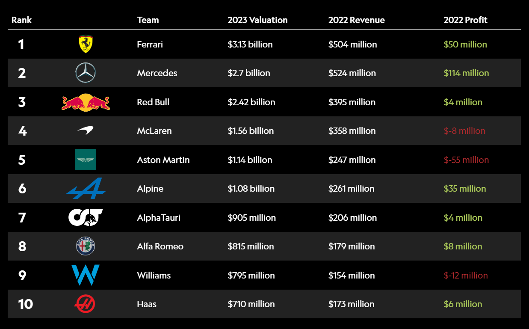This screenshot has width=529, height=329.
Task: Click the Mercedes three-pointed star logo
Action: 86,73
